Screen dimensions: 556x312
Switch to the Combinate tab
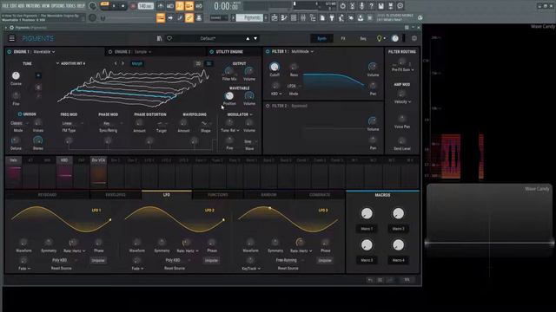320,195
